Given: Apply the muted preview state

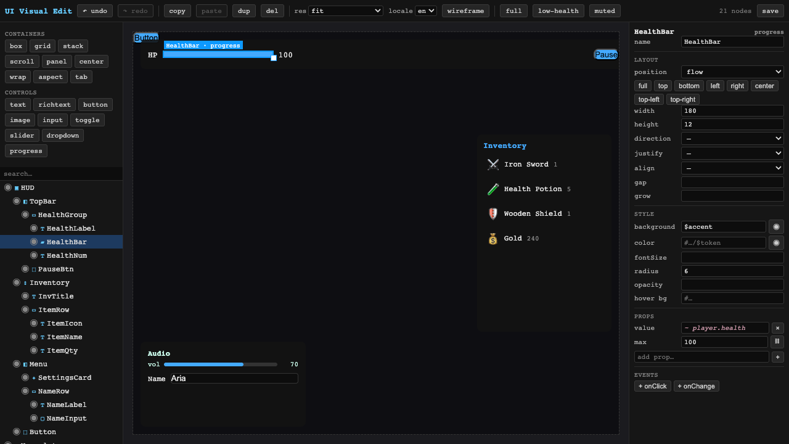Looking at the screenshot, I should [x=605, y=11].
